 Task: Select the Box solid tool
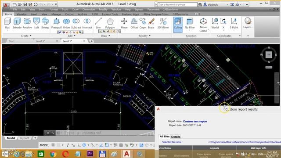click(7, 23)
